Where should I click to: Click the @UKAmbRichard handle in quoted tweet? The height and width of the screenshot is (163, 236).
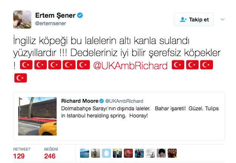click(124, 101)
